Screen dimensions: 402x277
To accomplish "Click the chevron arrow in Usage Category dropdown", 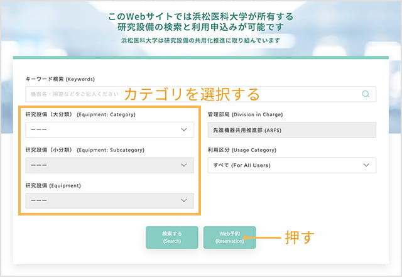I will [366, 165].
